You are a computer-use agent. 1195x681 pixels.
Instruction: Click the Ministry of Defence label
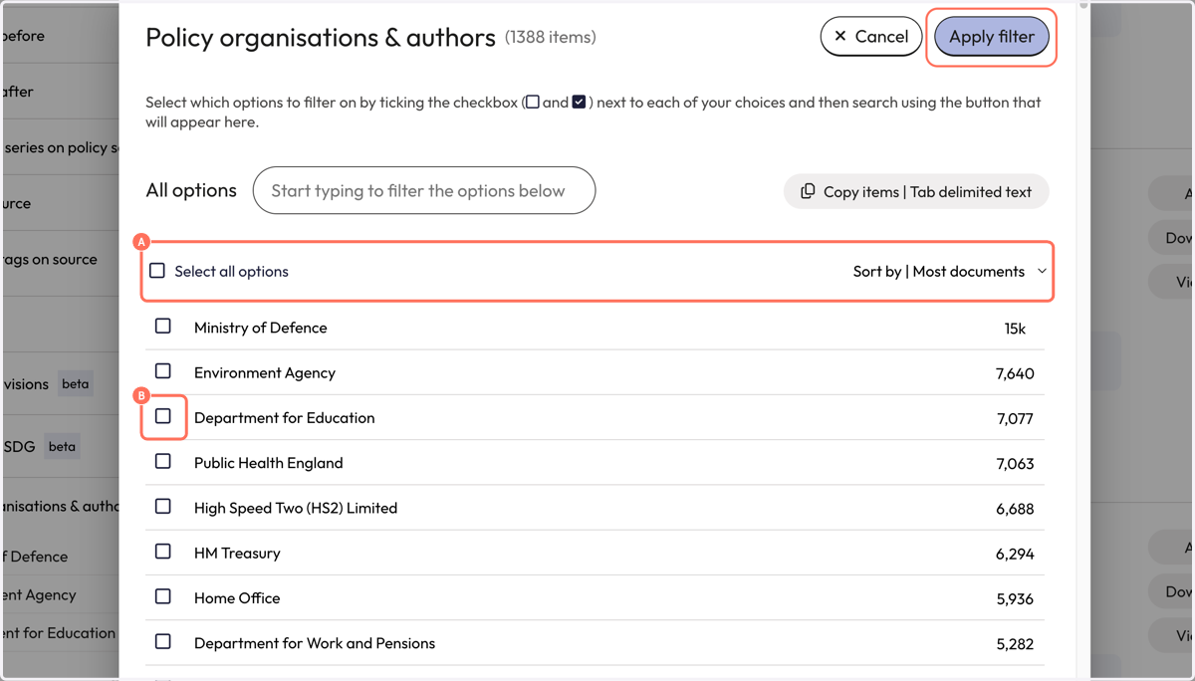tap(261, 328)
